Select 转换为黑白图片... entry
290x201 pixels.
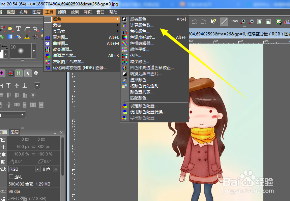(x=155, y=74)
